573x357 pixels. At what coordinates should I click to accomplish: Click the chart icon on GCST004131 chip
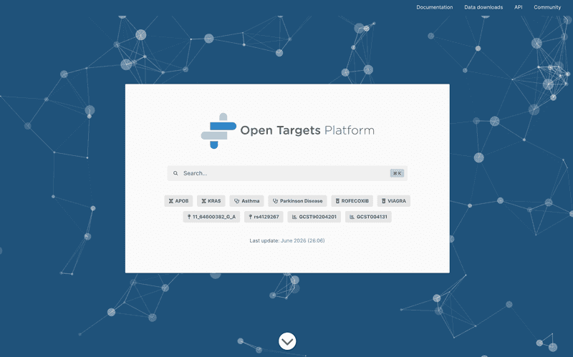tap(352, 217)
